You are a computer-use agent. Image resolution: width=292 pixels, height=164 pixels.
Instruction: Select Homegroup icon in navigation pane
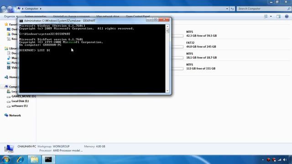pyautogui.click(x=6, y=77)
